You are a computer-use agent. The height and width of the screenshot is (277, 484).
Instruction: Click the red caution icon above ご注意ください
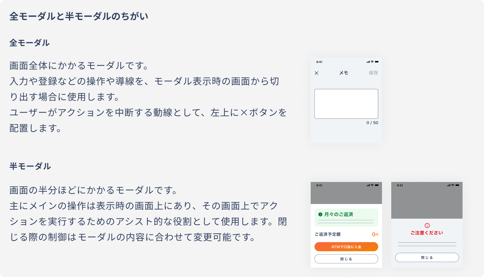point(427,225)
